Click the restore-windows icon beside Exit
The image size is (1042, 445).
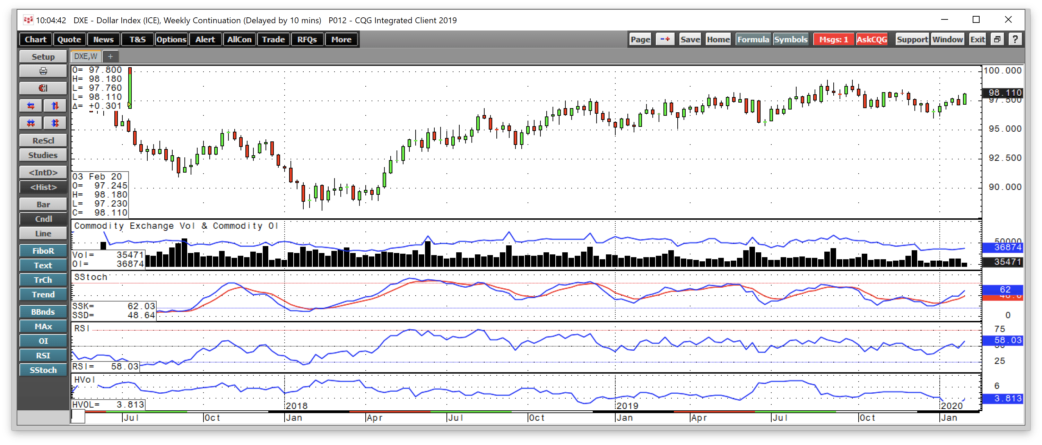pyautogui.click(x=997, y=39)
